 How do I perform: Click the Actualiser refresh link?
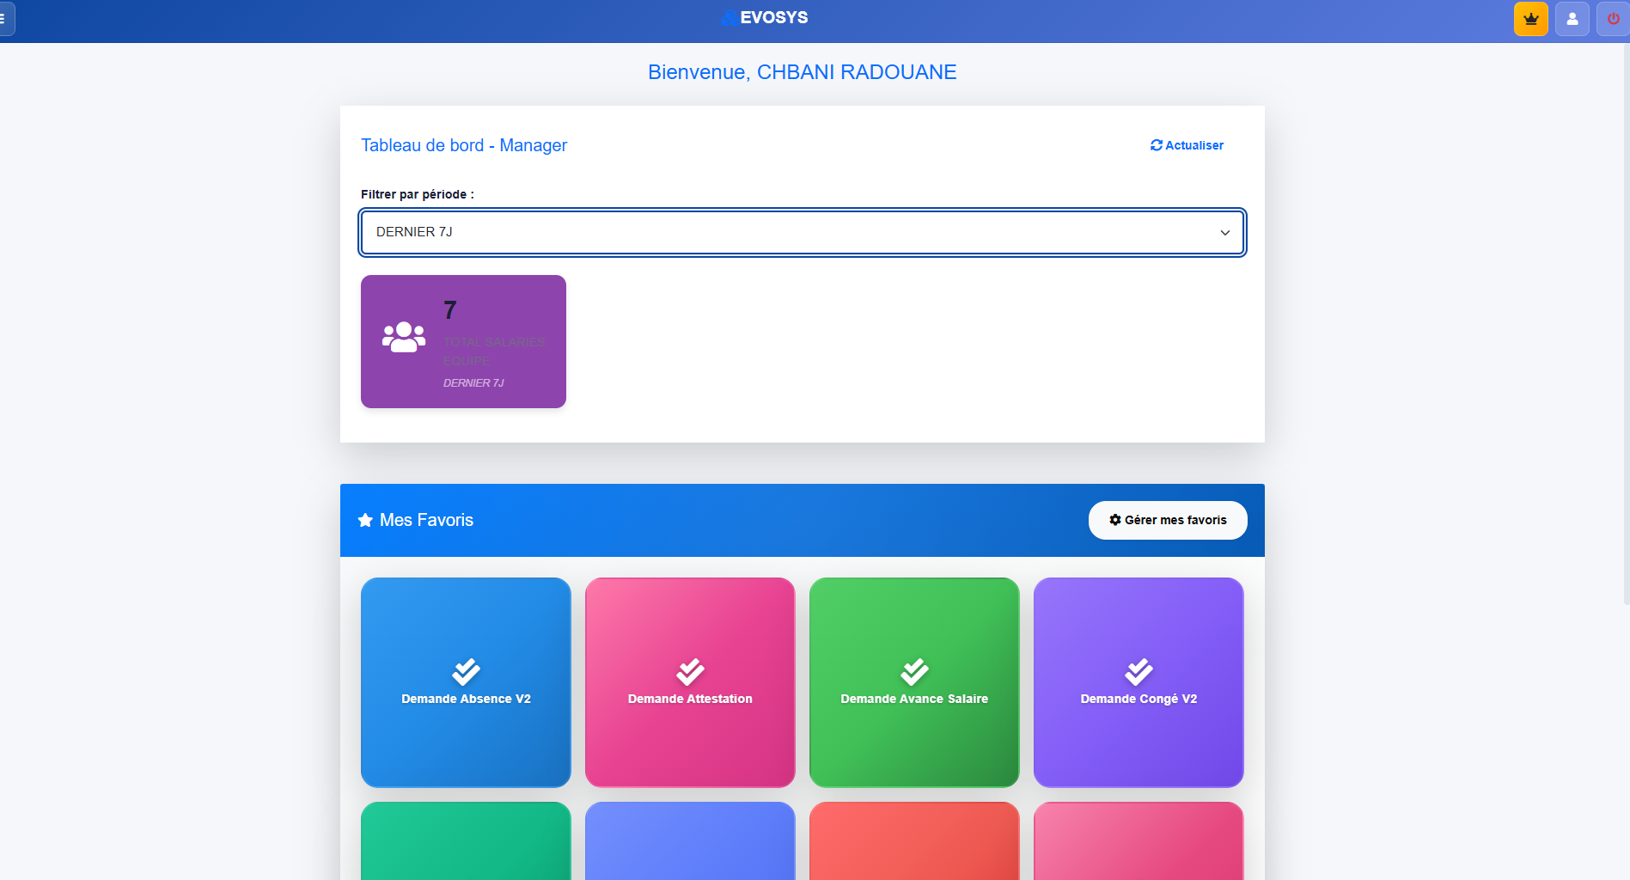pos(1187,145)
